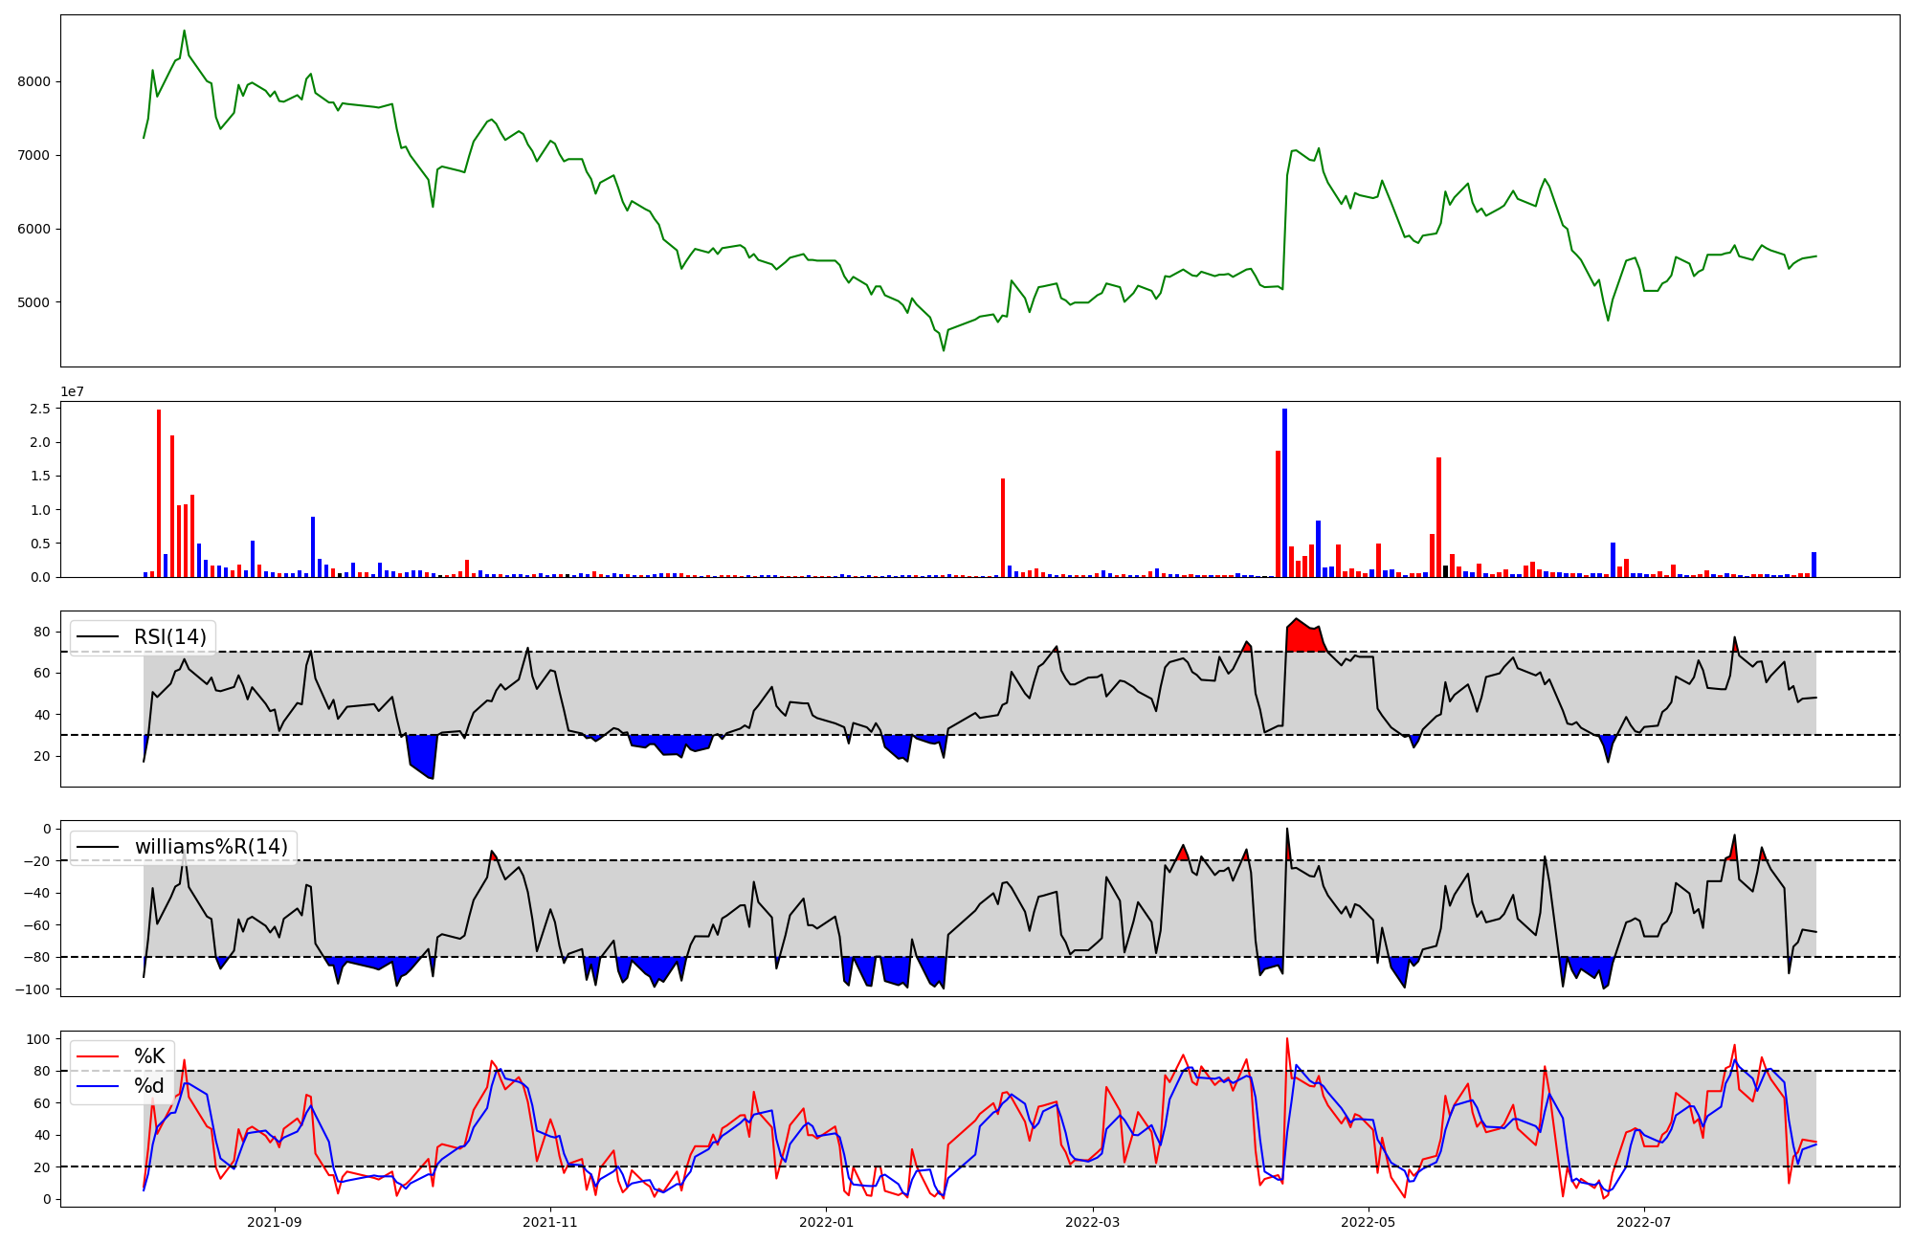Click blue line swatch beside %d
Image resolution: width=1914 pixels, height=1244 pixels.
click(99, 1086)
